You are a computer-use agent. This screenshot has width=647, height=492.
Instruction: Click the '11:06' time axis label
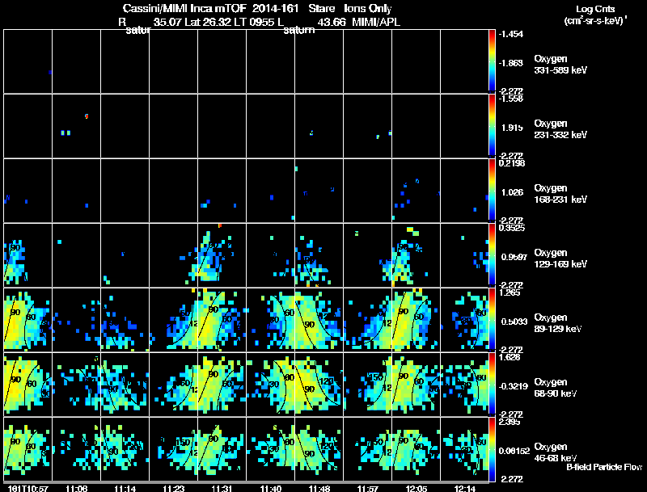[x=76, y=489]
